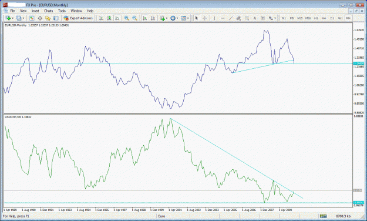Open the Profiles toolbar icon
Screen dimensions: 367x221
[x=19, y=18]
